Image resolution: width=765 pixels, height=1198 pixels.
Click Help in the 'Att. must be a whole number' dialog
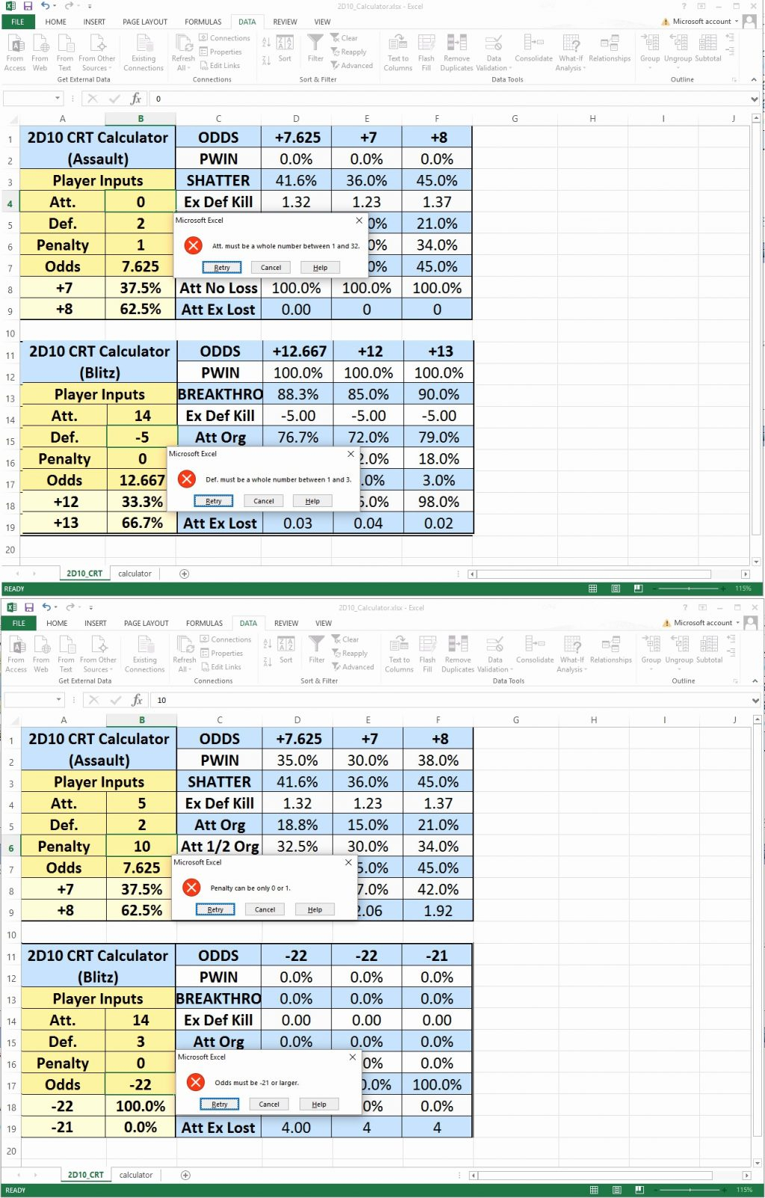coord(320,267)
